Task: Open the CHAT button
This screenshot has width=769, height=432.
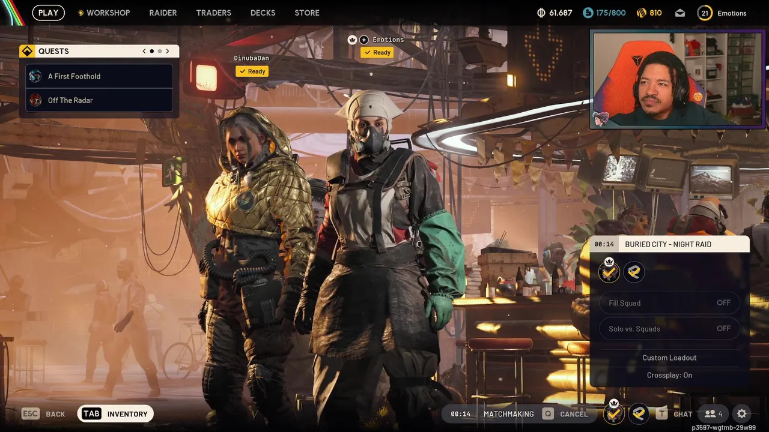Action: [682, 414]
